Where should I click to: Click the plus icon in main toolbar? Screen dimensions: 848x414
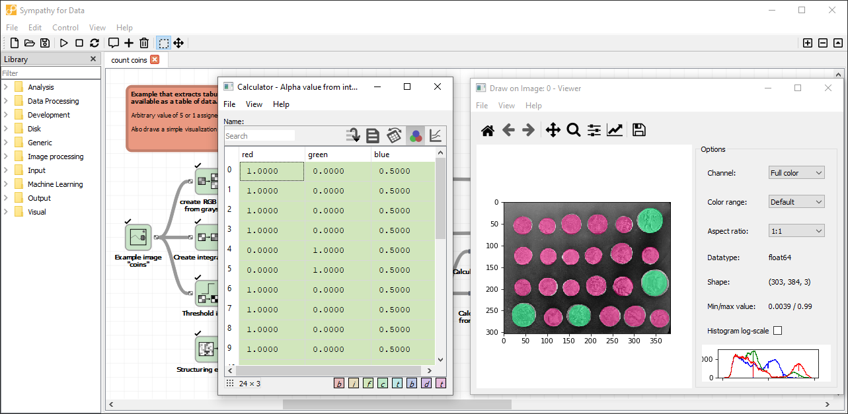coord(129,43)
